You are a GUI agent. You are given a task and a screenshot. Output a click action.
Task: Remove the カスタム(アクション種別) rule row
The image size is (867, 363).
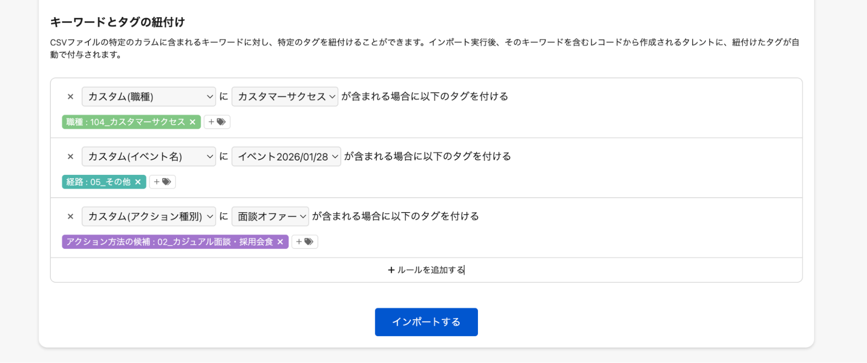pyautogui.click(x=70, y=216)
